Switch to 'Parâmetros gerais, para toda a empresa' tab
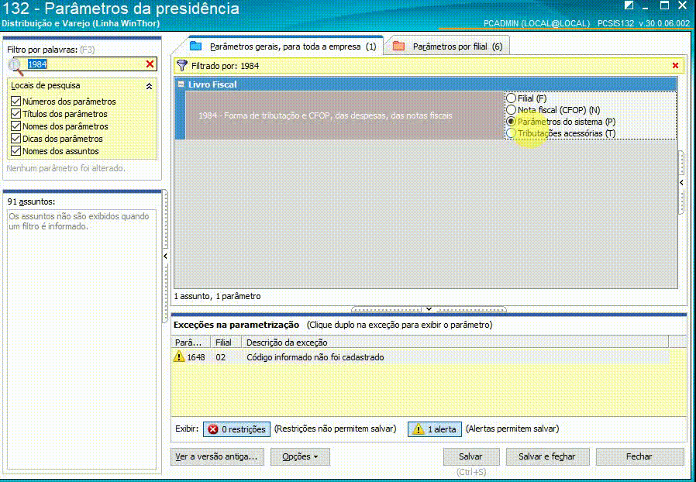Screen dimensions: 696x482 click(x=283, y=46)
